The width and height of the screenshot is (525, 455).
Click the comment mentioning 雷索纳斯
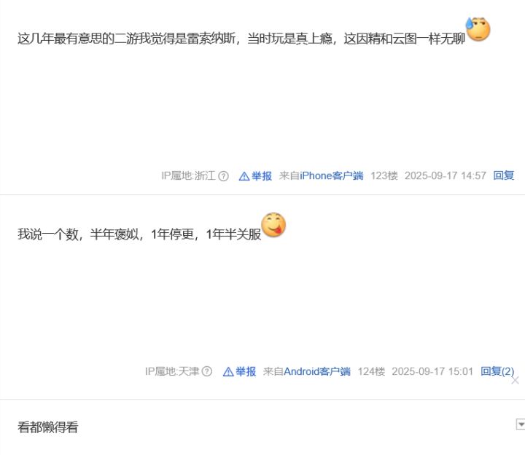(241, 39)
